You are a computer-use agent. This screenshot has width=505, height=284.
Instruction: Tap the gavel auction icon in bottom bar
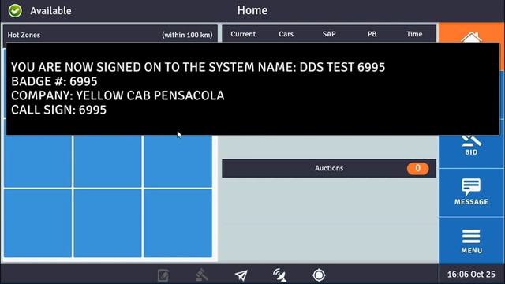pyautogui.click(x=202, y=275)
